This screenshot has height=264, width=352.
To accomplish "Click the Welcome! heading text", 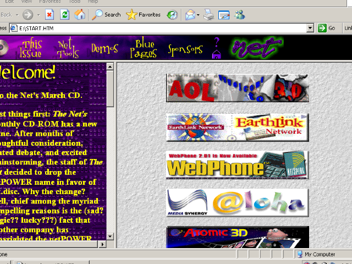I will (28, 72).
